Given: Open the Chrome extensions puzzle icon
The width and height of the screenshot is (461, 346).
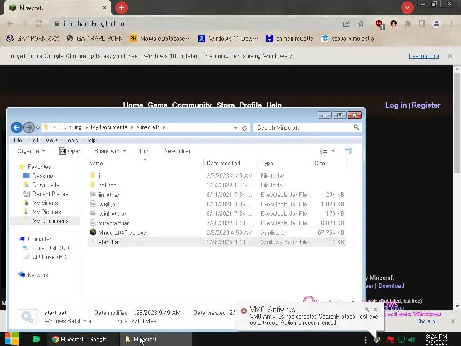Looking at the screenshot, I should point(407,24).
